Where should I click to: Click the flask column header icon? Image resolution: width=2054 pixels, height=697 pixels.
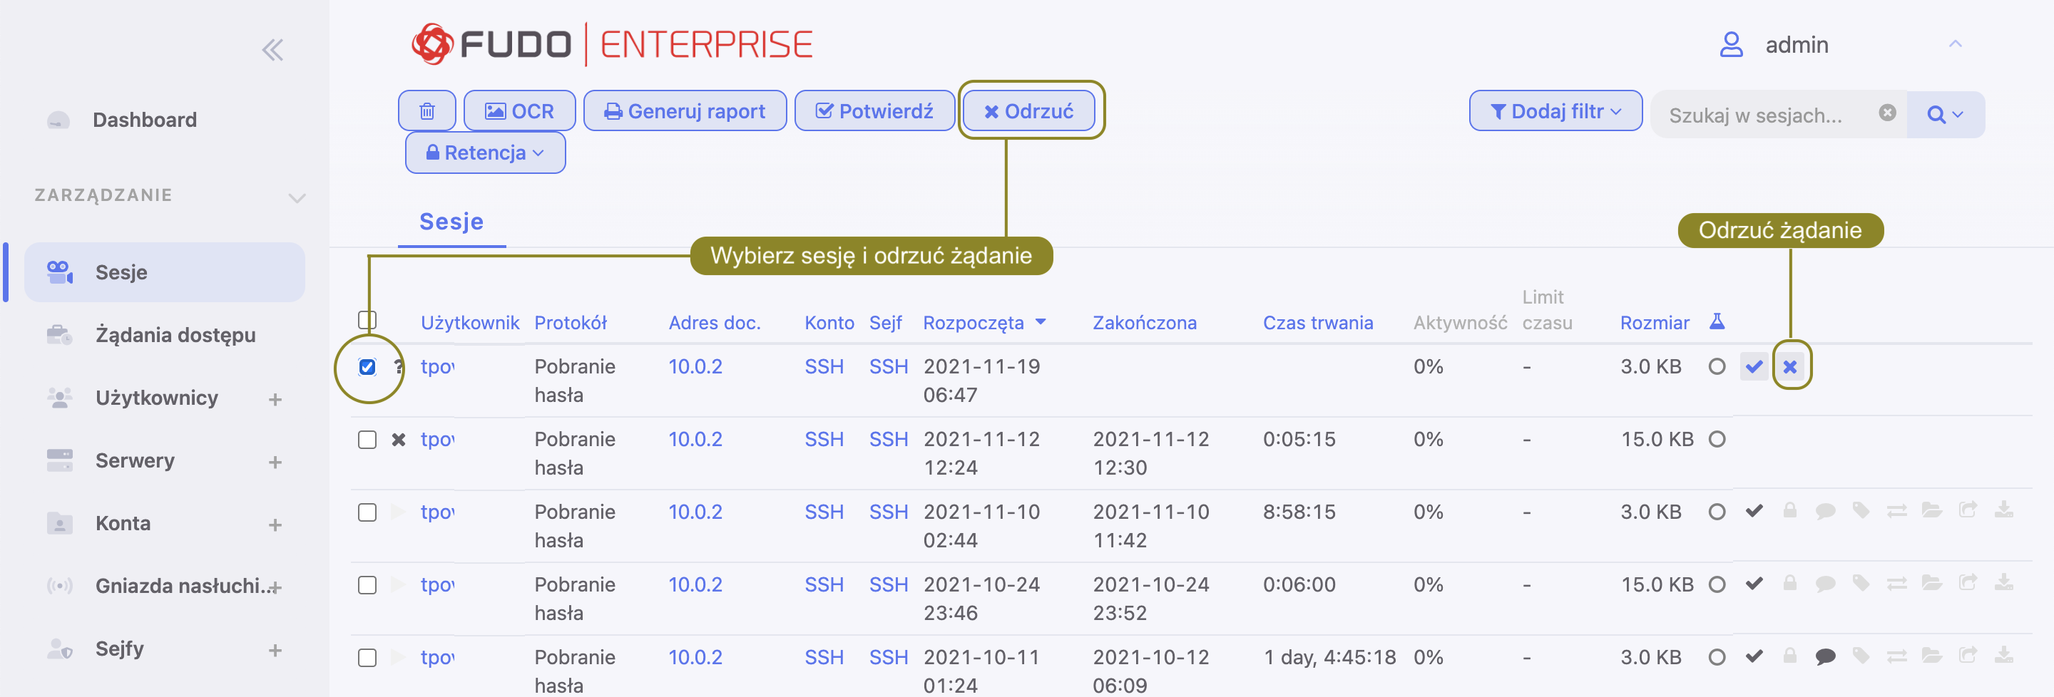click(x=1717, y=321)
